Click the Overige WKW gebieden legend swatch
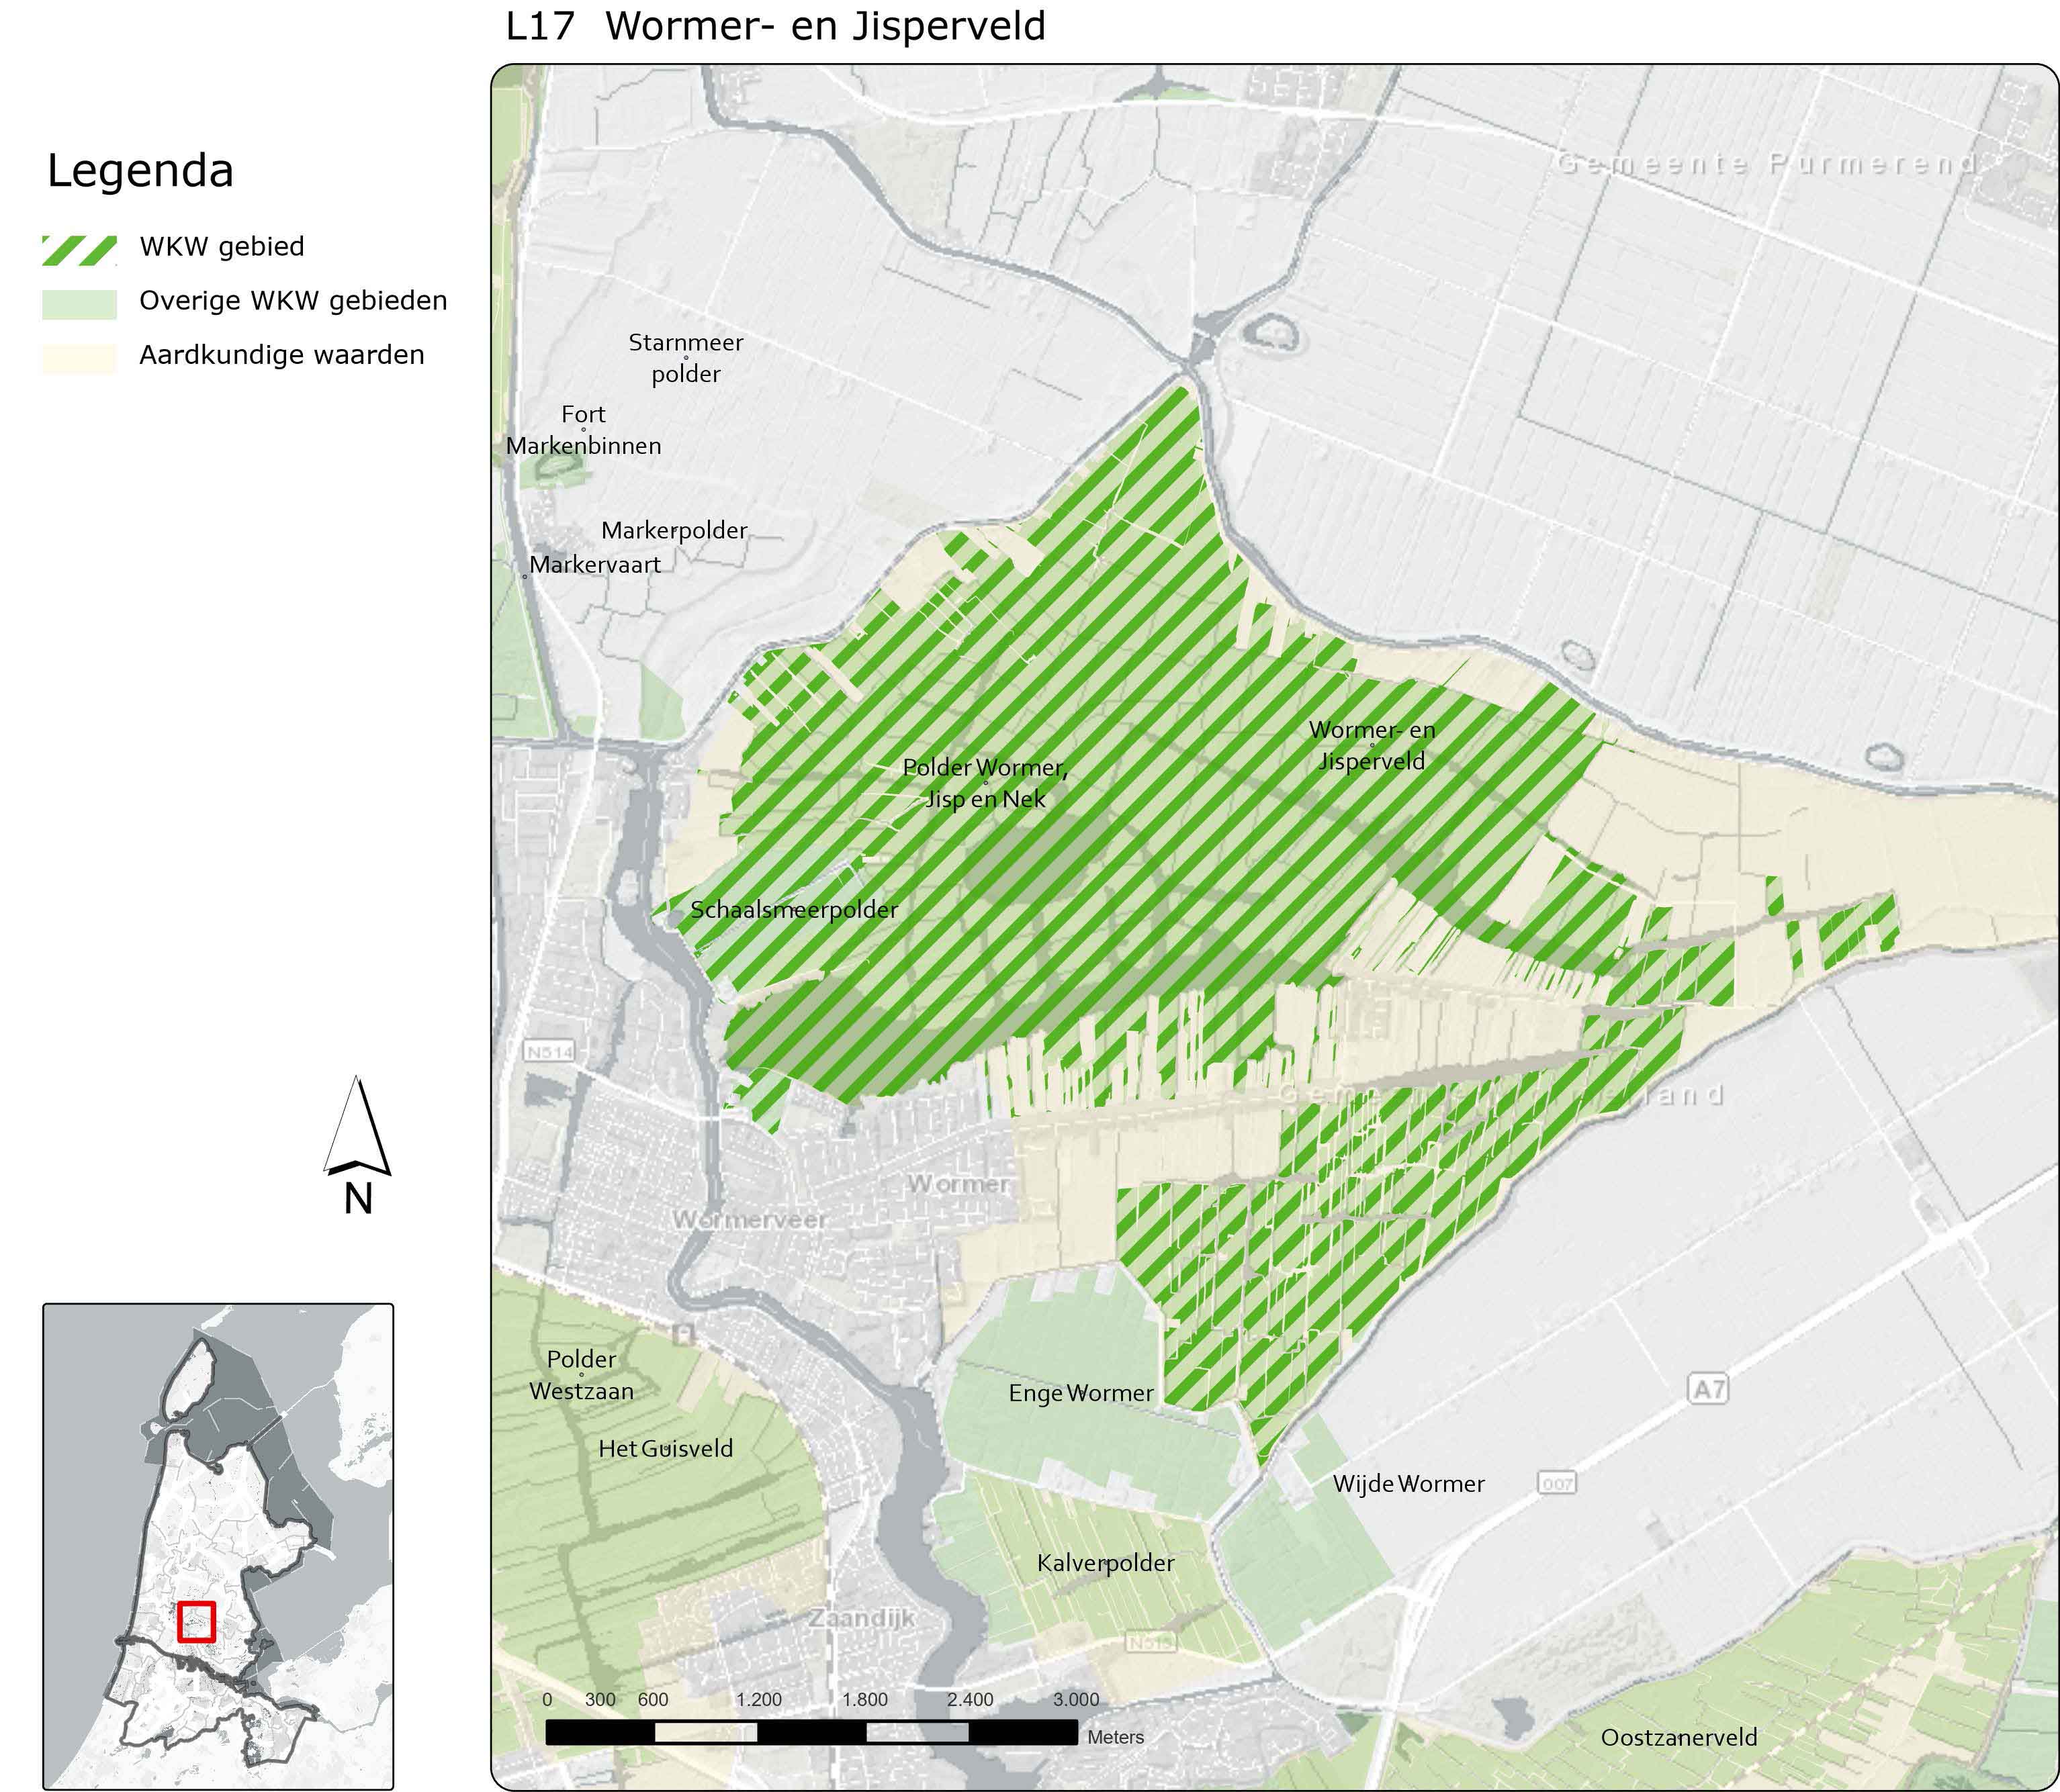This screenshot has width=2060, height=1792. pyautogui.click(x=79, y=304)
